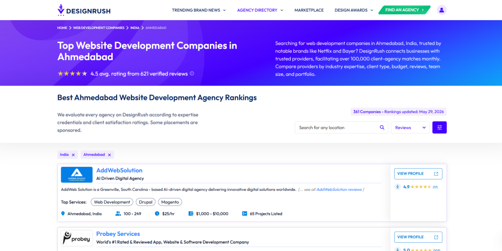Click '361 Companies - Rankings updated' badge

tap(399, 112)
